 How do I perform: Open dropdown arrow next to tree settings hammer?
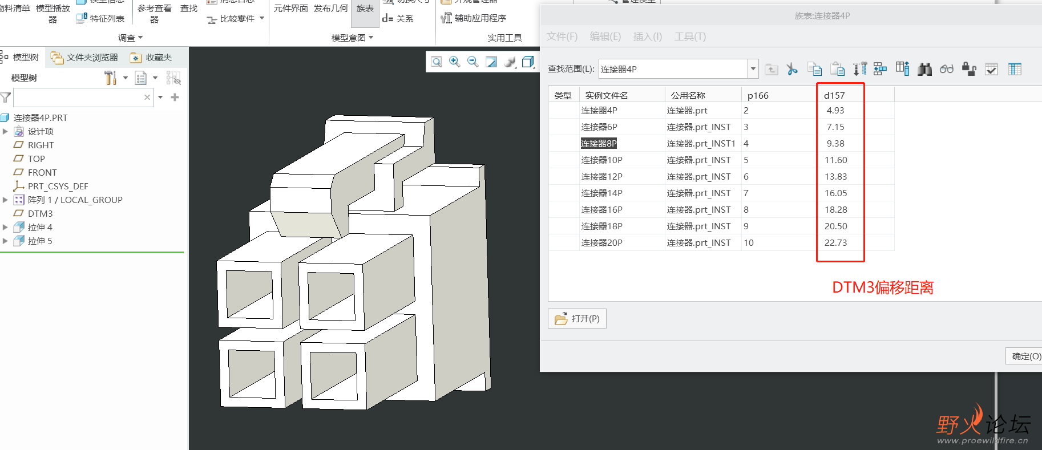(x=126, y=78)
